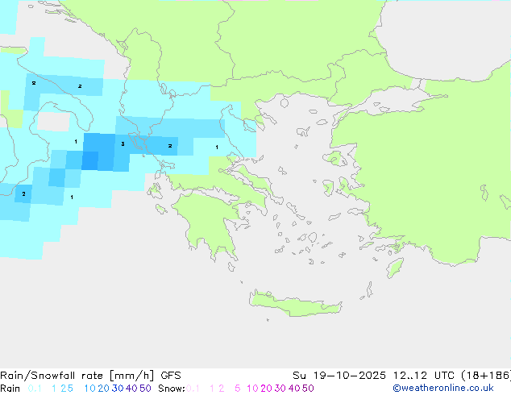The width and height of the screenshot is (511, 395).
Task: Click the "Snow:" legend label
Action: tap(172, 389)
